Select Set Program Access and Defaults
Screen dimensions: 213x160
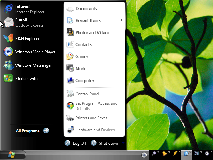point(92,106)
